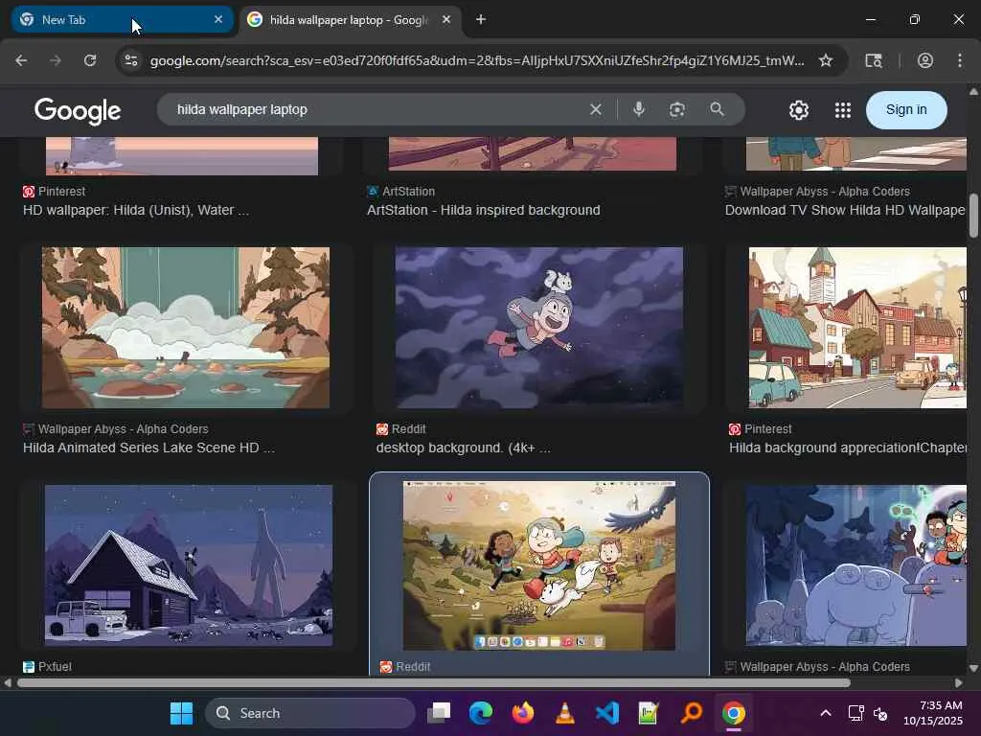Select the hilda wallpaper laptop Google tab
Viewport: 981px width, 736px height.
click(351, 19)
